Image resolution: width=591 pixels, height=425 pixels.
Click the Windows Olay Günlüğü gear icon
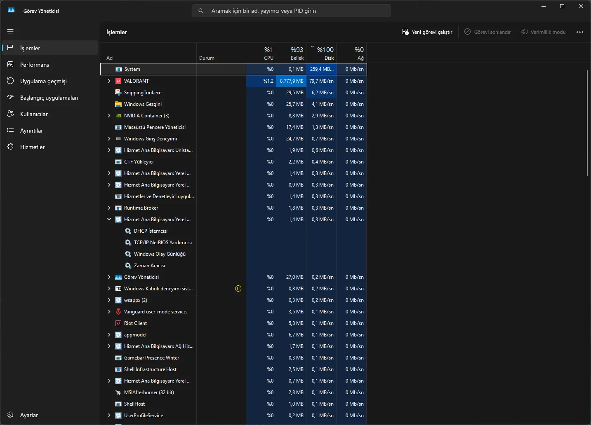[128, 254]
